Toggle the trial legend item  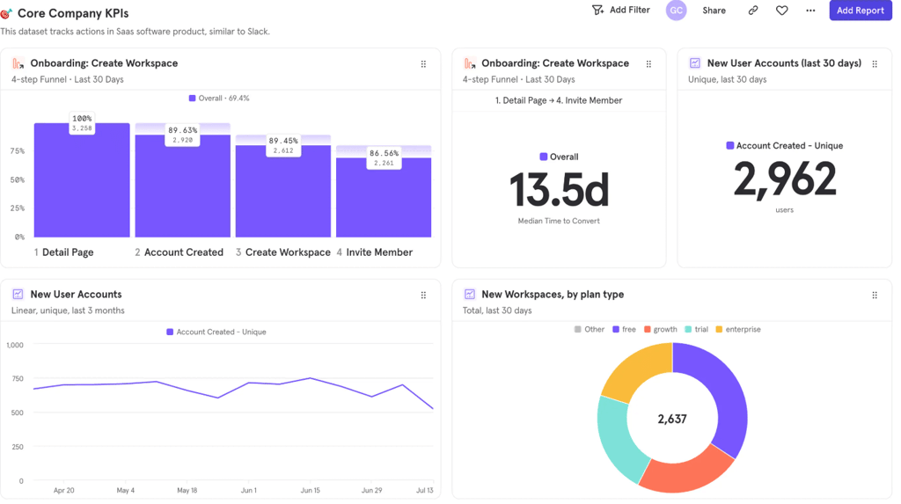697,329
